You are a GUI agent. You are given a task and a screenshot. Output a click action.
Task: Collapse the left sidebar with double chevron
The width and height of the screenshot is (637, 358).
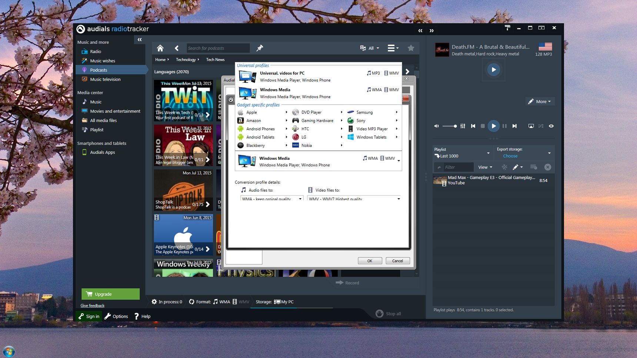(140, 40)
